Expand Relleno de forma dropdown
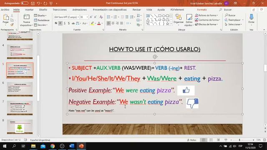 click(x=207, y=15)
